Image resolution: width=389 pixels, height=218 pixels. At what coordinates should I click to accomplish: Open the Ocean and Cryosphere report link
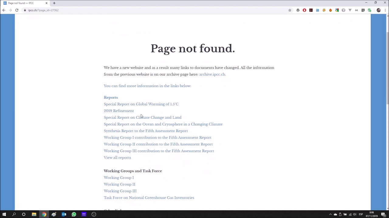pyautogui.click(x=163, y=124)
